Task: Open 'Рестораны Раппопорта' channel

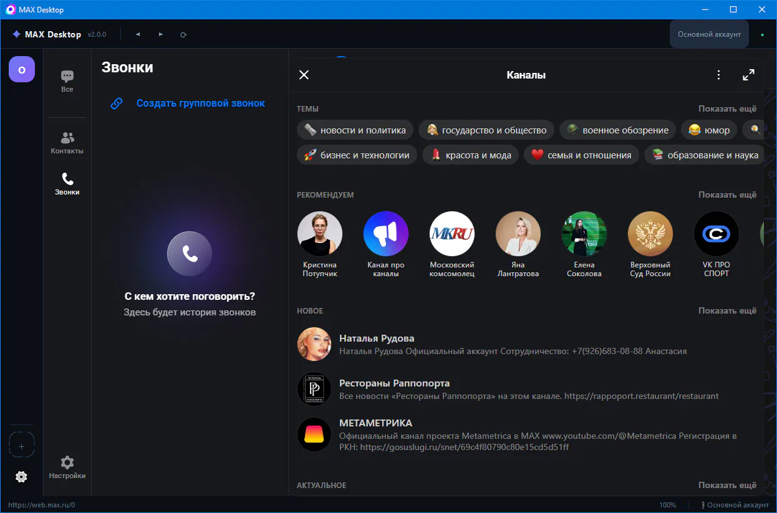Action: point(526,389)
